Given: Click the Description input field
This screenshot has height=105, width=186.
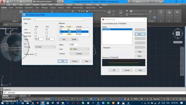Looking at the screenshot, I should pyautogui.click(x=59, y=19).
